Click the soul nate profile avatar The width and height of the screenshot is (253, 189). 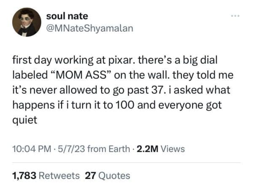[x=27, y=22]
